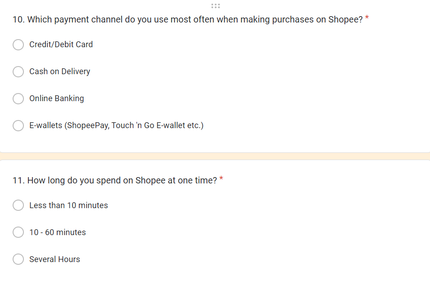Viewport: 430px width, 285px height.
Task: Select the E-wallets radio button
Action: click(18, 125)
